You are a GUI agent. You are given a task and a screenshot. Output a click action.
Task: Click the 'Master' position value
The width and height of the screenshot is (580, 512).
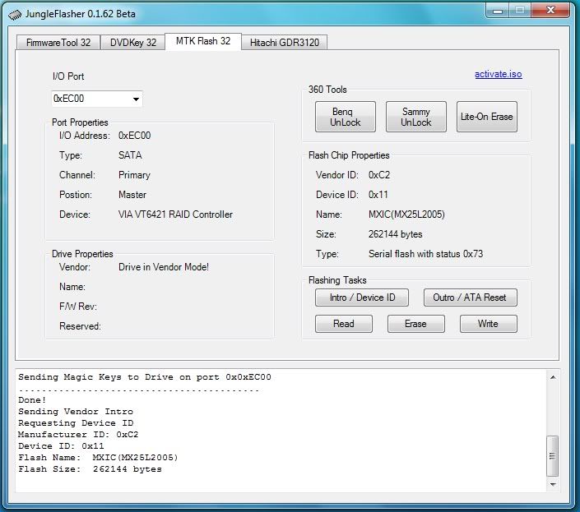(x=132, y=195)
